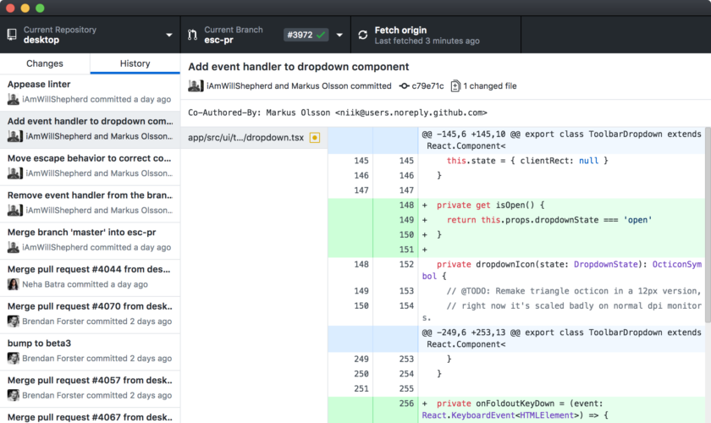Click the modified status icon on dropdown.tsx
711x423 pixels.
point(315,137)
